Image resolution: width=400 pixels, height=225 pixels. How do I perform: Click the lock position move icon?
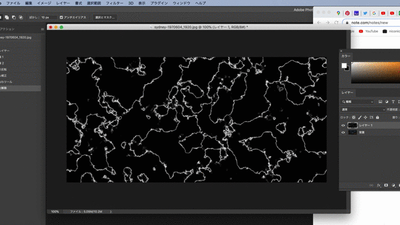365,117
